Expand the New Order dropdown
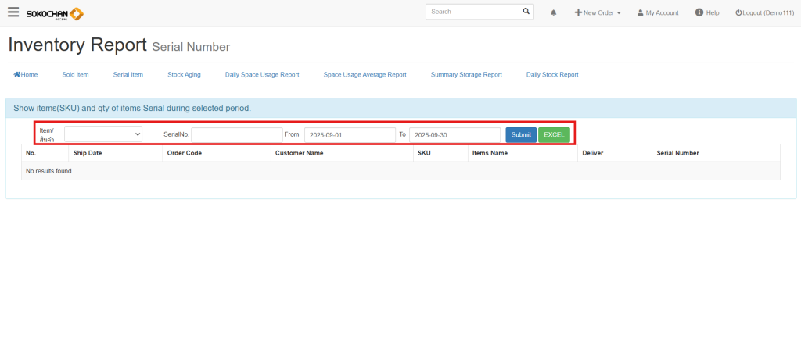 [598, 13]
